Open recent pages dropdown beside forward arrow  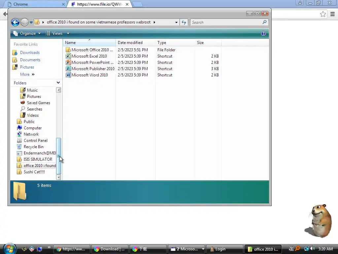coord(31,22)
